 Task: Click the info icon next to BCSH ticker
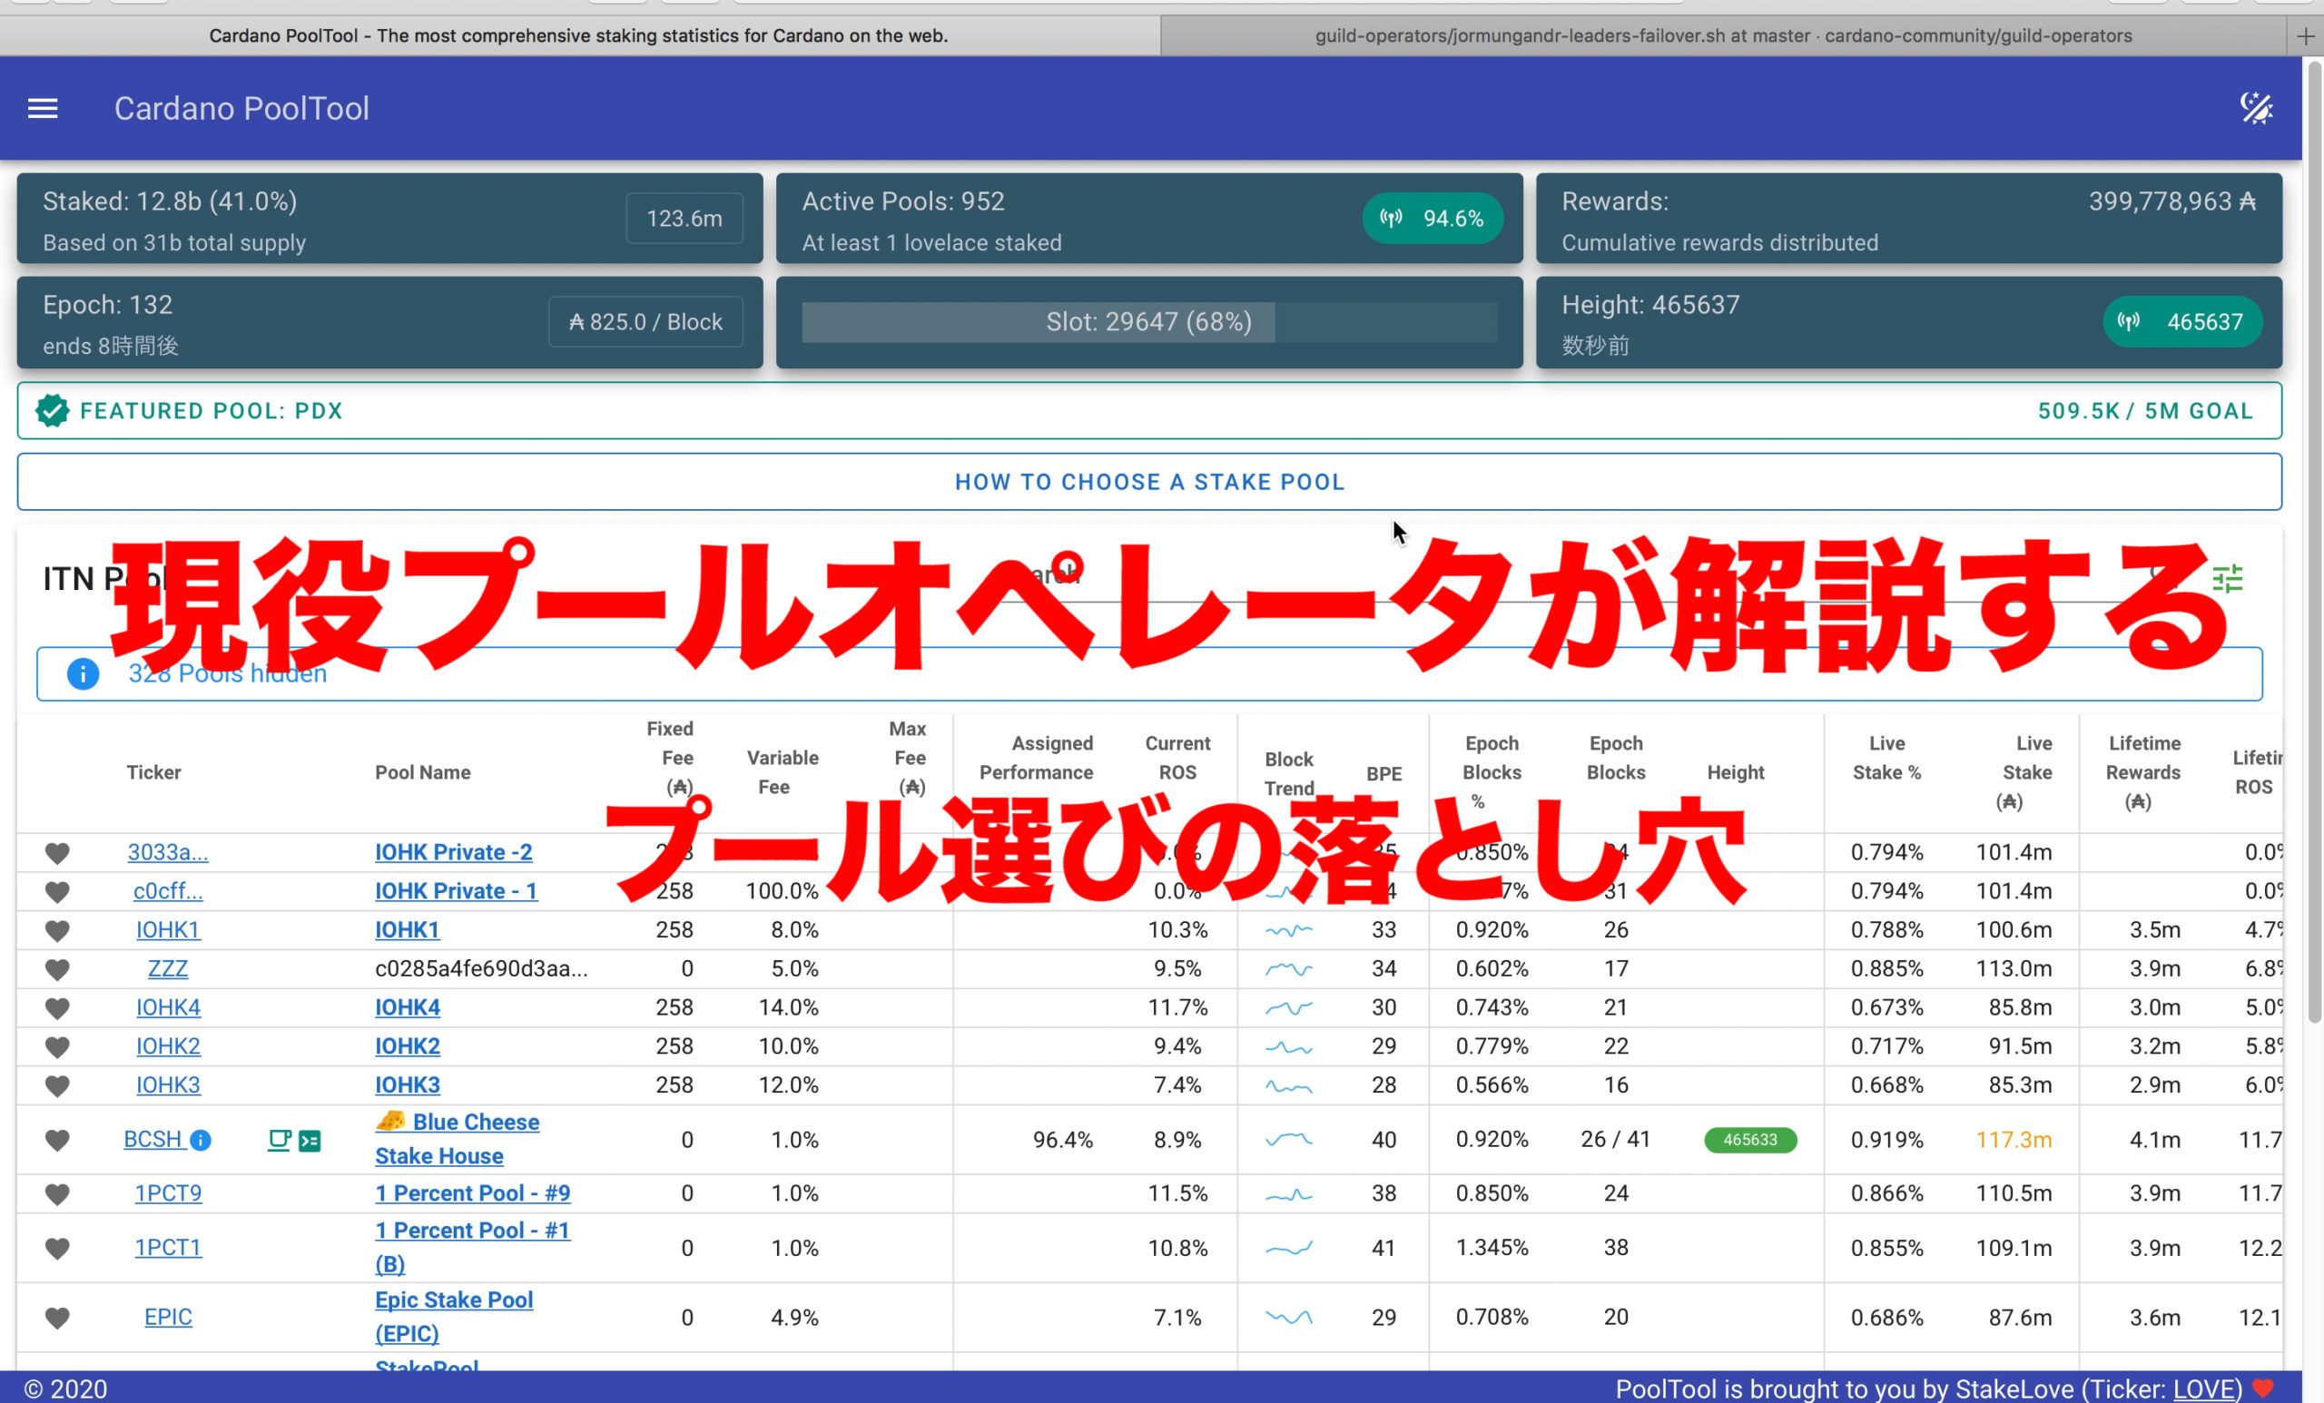click(x=200, y=1140)
